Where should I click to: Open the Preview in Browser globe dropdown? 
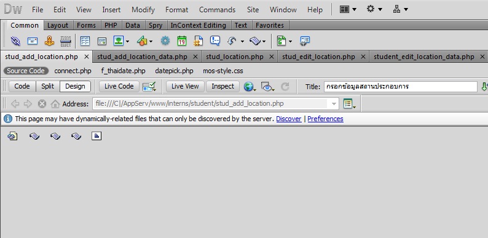coord(250,87)
